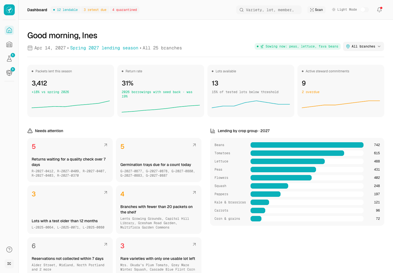Open the packets box sidebar icon

[x=9, y=73]
